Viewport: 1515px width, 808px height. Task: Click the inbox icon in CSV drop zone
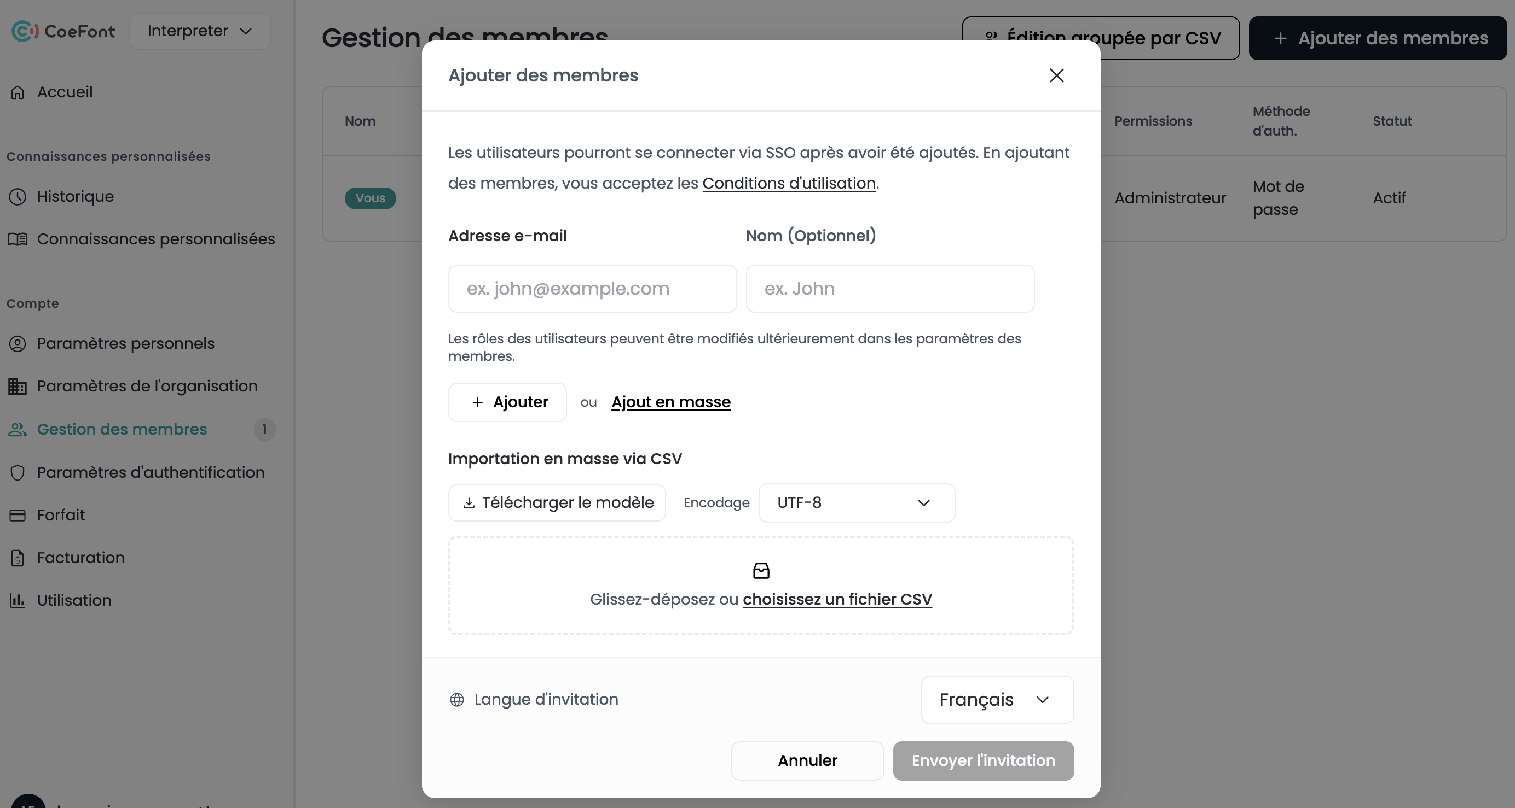[761, 570]
